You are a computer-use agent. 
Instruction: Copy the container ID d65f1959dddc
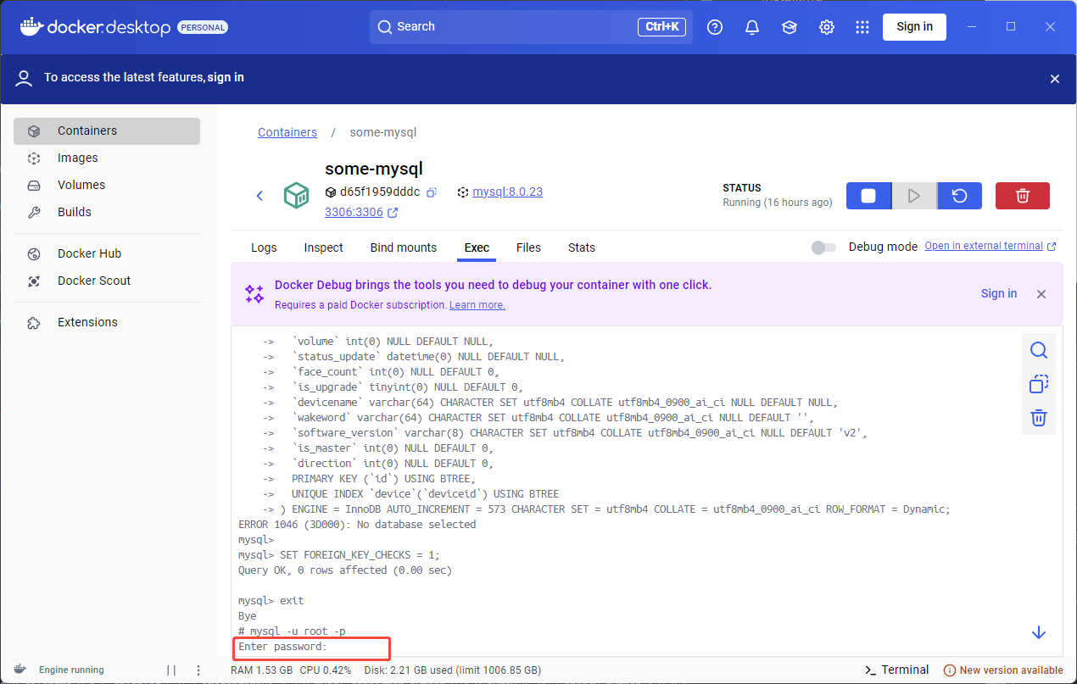(432, 192)
